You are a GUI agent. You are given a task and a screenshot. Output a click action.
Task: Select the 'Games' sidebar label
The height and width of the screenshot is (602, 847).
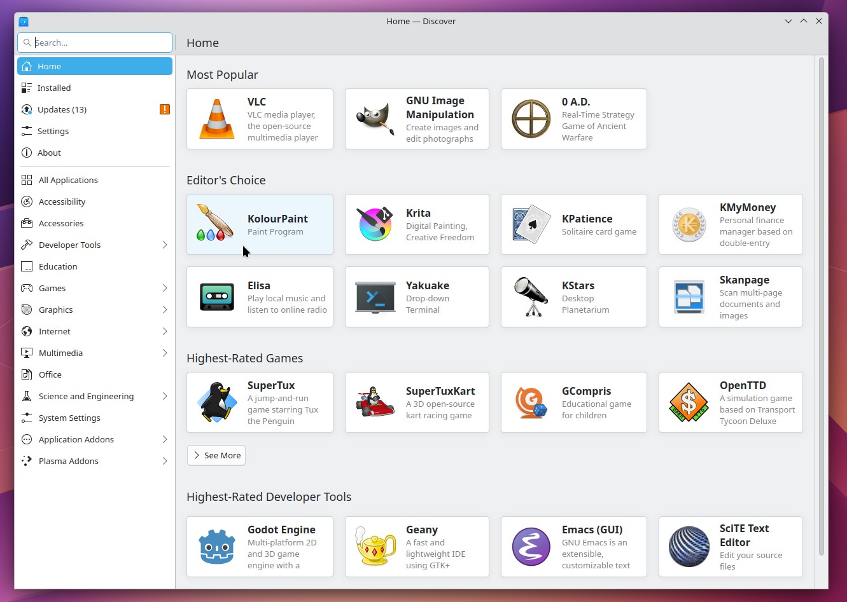pos(52,288)
